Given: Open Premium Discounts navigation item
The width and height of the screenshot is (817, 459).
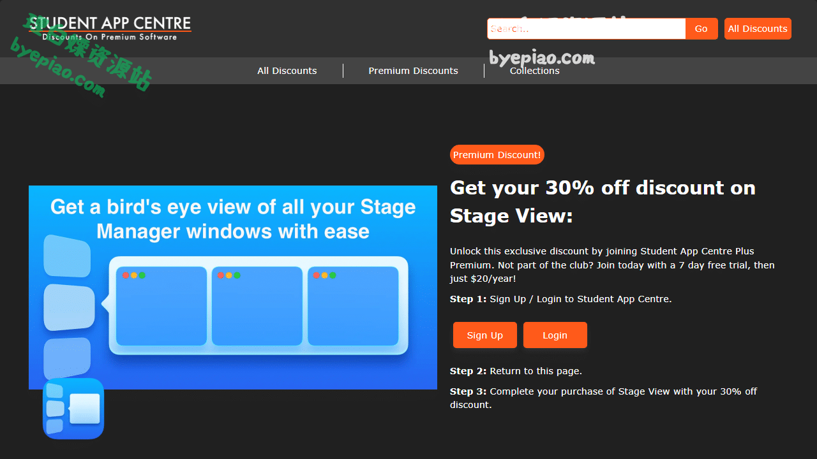Looking at the screenshot, I should pyautogui.click(x=413, y=71).
